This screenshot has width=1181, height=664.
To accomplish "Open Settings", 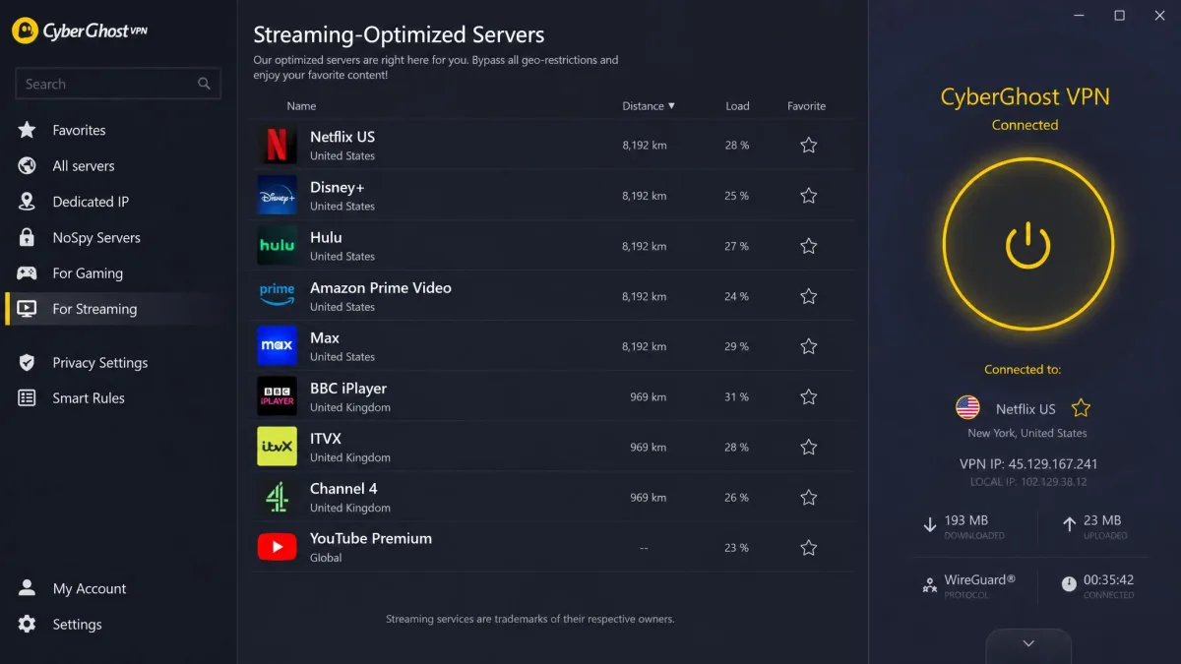I will coord(77,624).
